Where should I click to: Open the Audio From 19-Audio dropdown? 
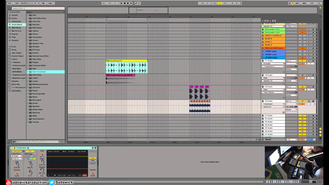click(x=17, y=156)
